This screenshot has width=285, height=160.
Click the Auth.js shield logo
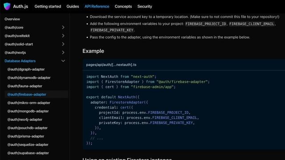pyautogui.click(x=7, y=6)
